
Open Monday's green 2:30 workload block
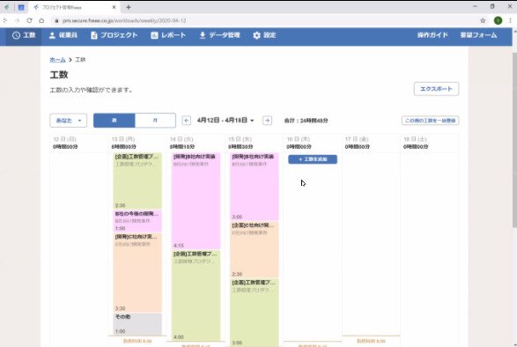[137, 181]
